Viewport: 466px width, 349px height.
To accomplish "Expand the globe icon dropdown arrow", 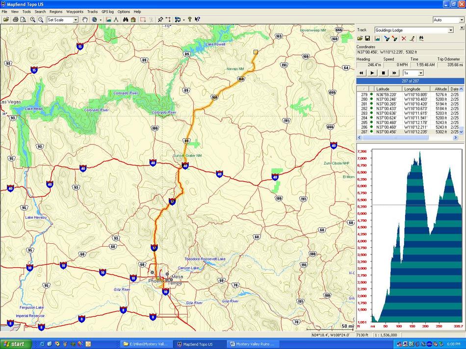I will coord(101,20).
